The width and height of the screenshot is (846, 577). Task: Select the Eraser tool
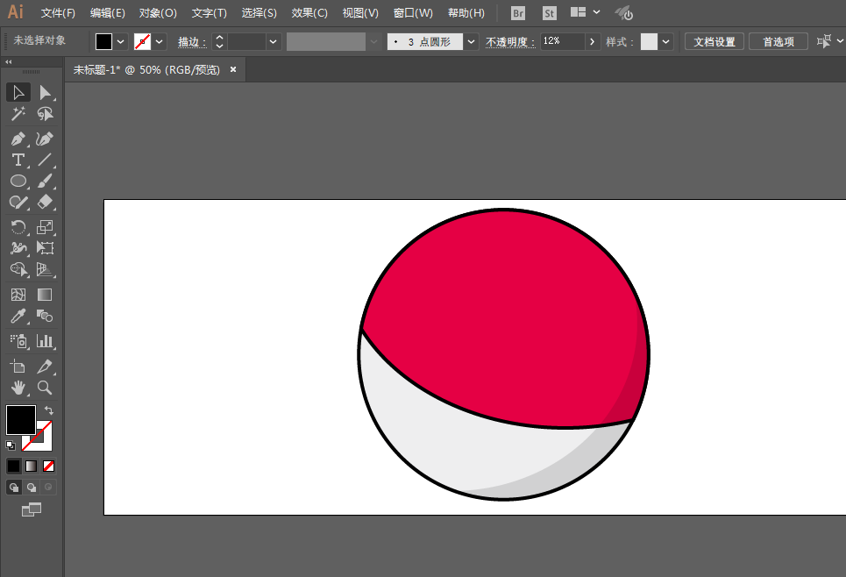pyautogui.click(x=45, y=202)
